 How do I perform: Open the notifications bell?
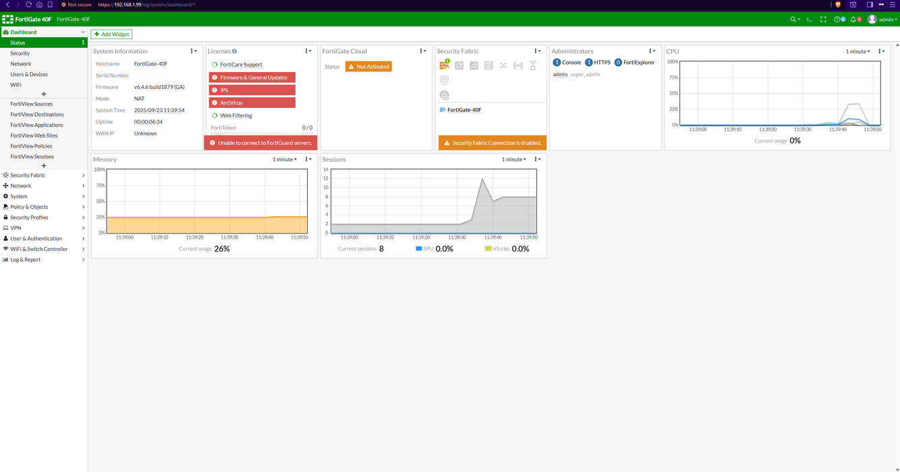(x=853, y=20)
